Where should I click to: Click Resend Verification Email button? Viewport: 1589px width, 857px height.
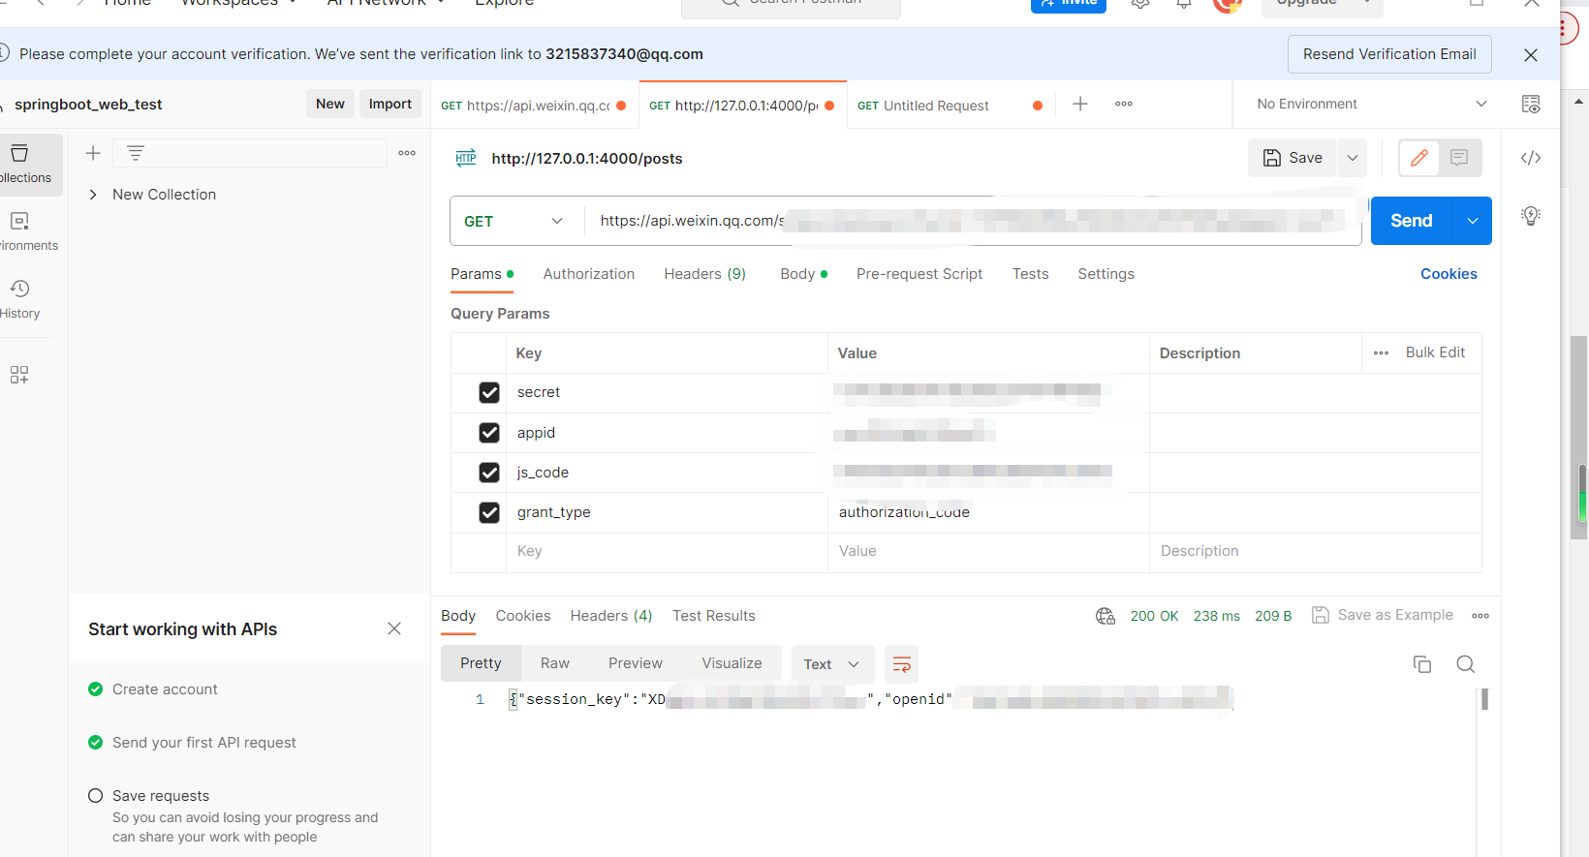(1389, 54)
